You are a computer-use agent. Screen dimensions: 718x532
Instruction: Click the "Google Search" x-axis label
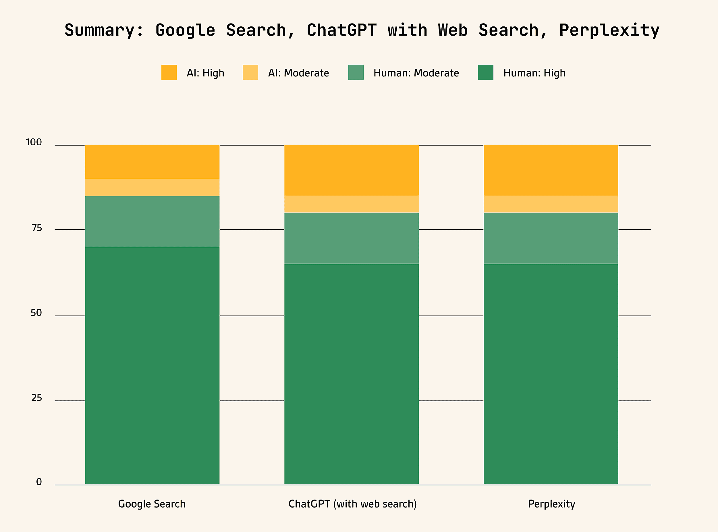[x=152, y=504]
